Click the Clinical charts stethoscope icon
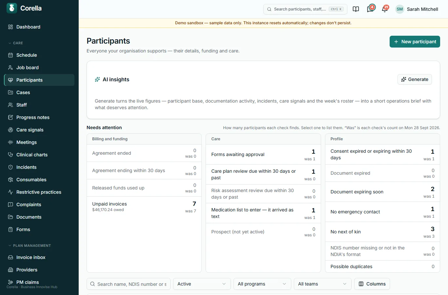Screen dimensions: 448x295 pos(10,155)
